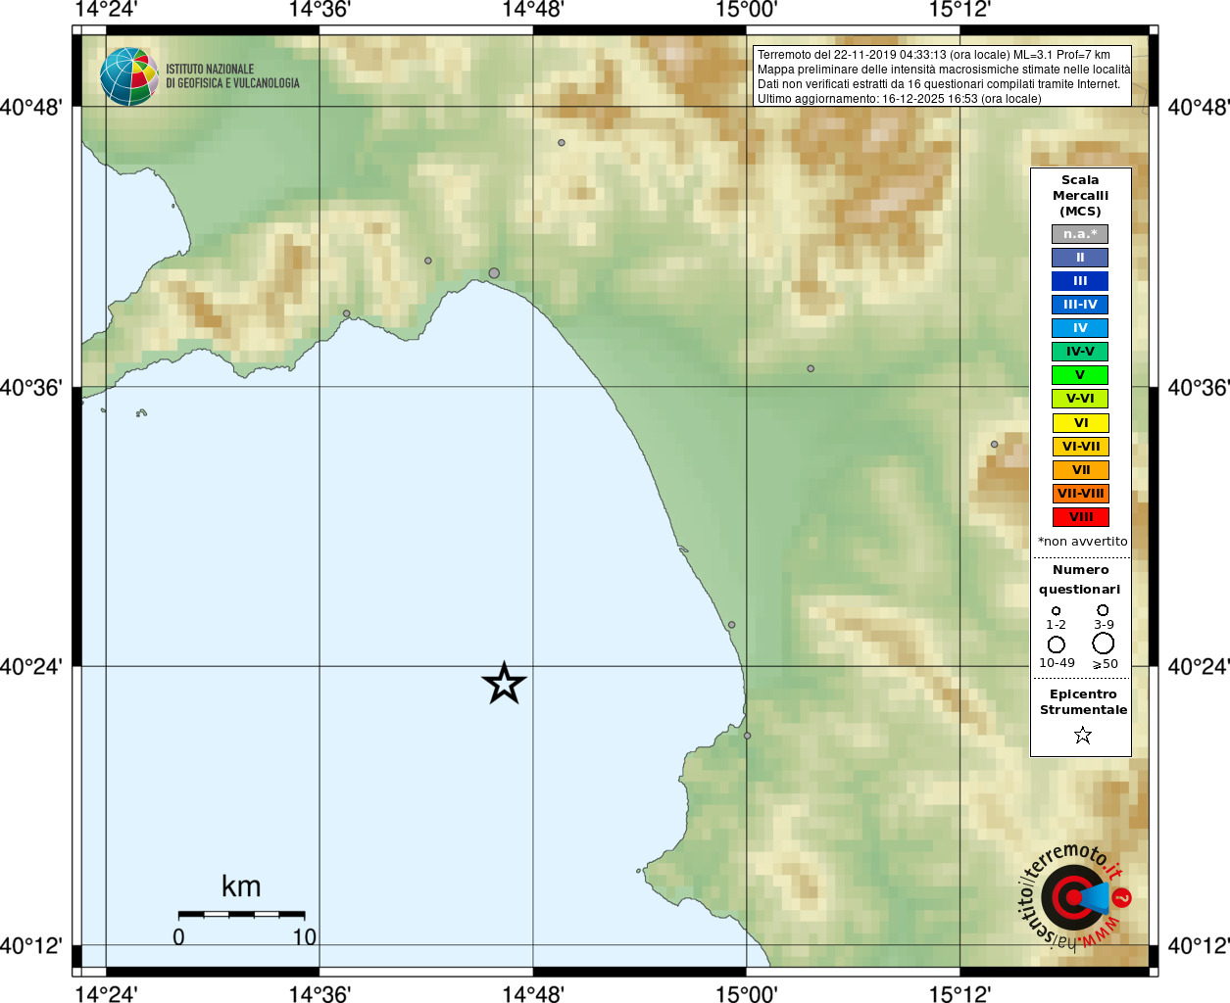Click the km scale bar
The image size is (1230, 1003).
(x=242, y=914)
